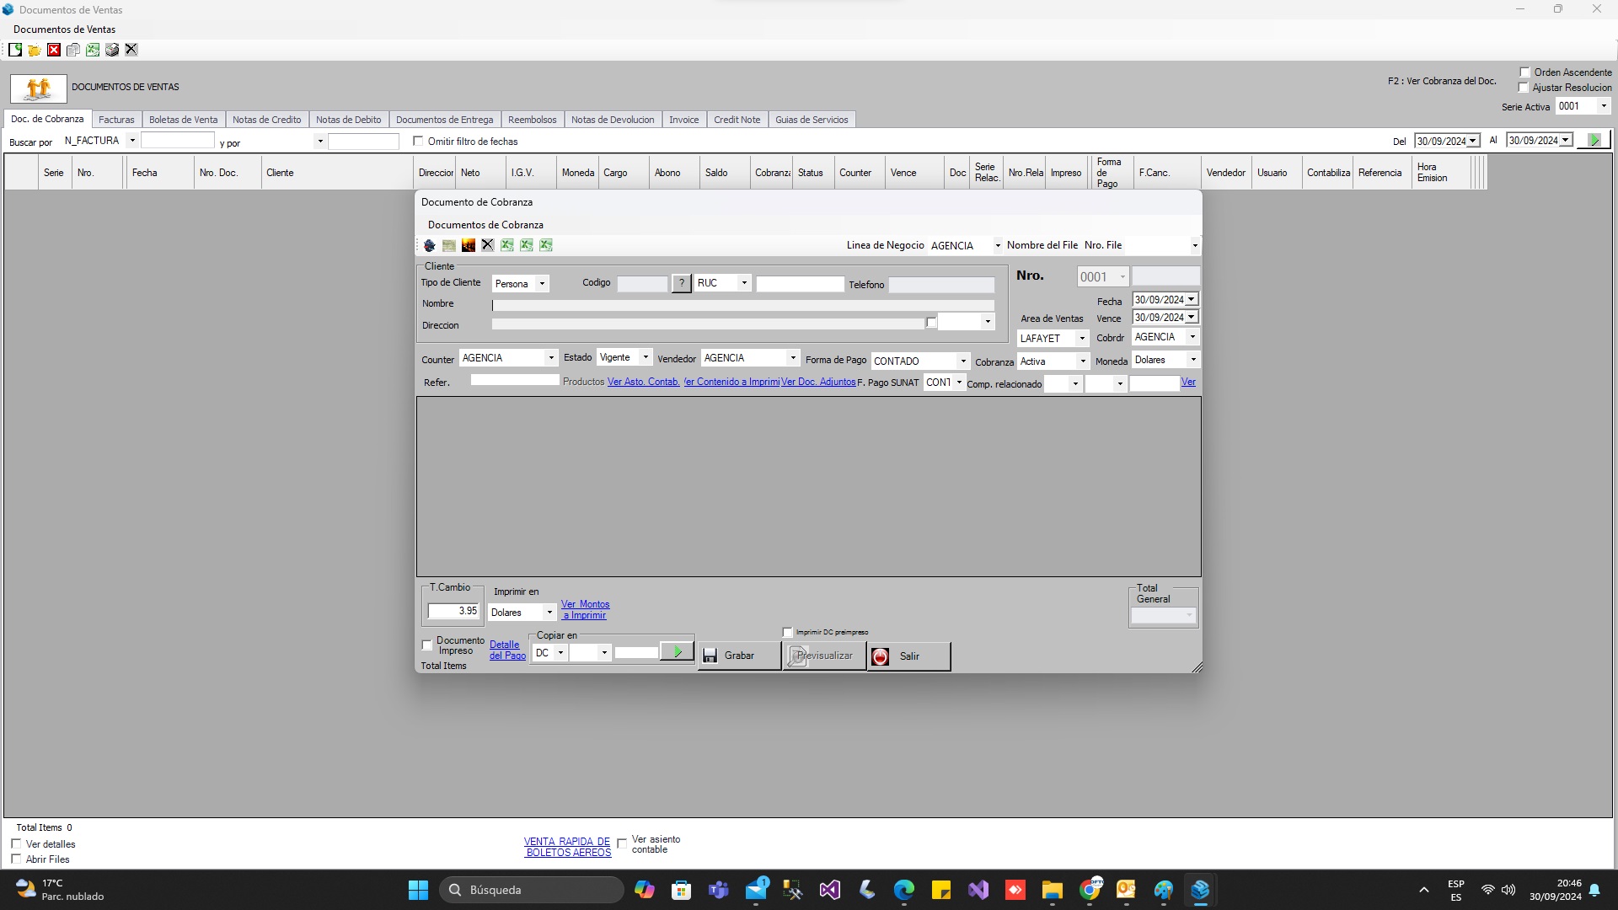
Task: Click the green search arrow next to date filters
Action: (x=1594, y=139)
